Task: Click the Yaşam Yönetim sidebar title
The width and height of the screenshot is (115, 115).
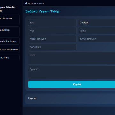Action: click(x=8, y=9)
